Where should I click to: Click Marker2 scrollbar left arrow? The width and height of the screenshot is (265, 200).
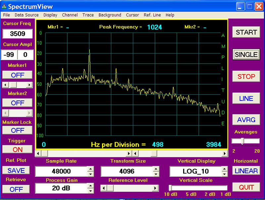pyautogui.click(x=5, y=113)
